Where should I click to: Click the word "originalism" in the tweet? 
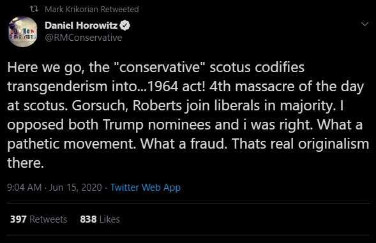(x=334, y=144)
